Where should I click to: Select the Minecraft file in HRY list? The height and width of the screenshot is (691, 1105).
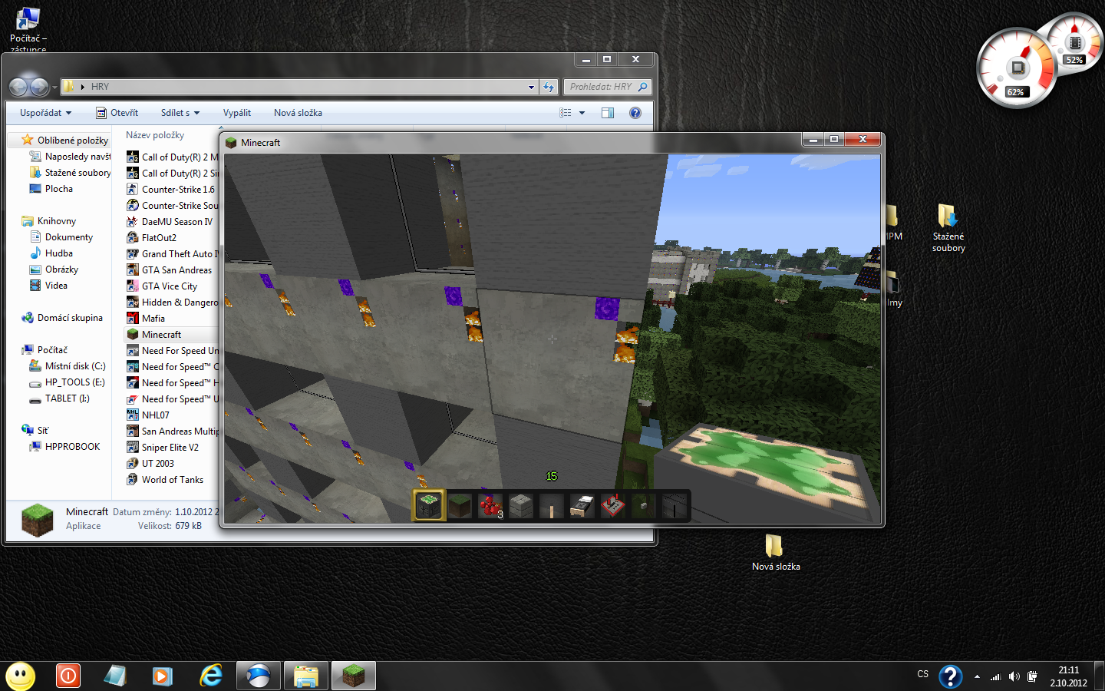click(172, 335)
